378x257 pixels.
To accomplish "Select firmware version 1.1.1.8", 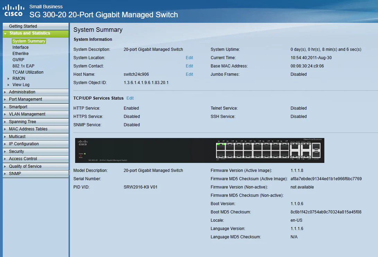I will [297, 171].
